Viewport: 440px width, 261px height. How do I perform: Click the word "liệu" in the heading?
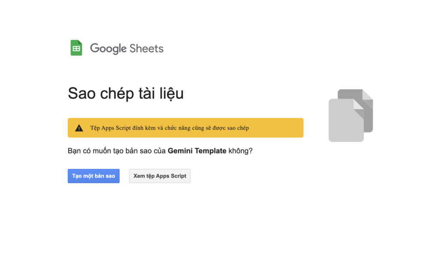coord(172,93)
